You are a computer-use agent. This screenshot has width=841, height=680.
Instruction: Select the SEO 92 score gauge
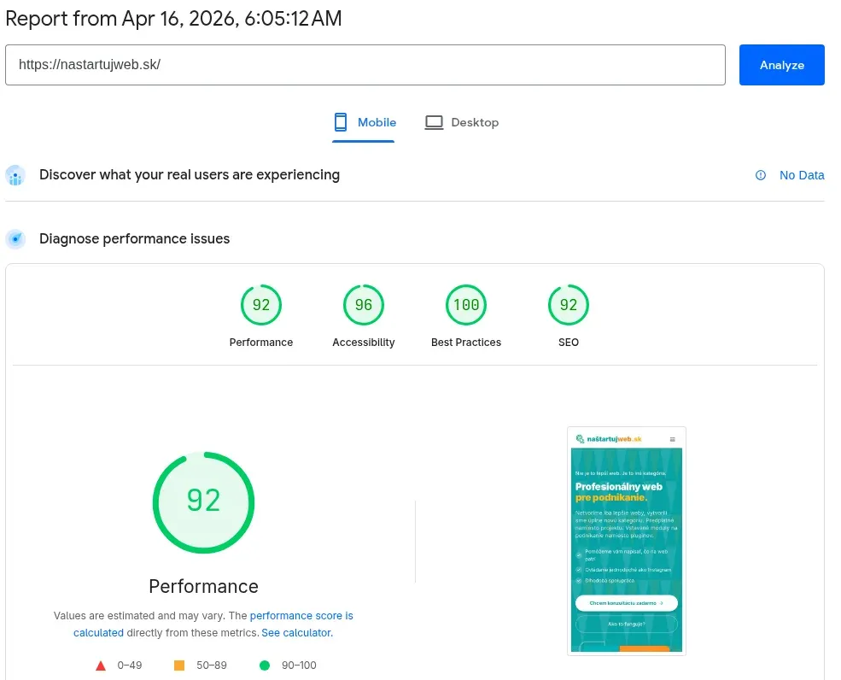pos(569,305)
